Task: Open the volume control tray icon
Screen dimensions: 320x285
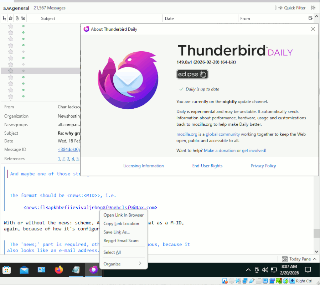Action: click(265, 270)
